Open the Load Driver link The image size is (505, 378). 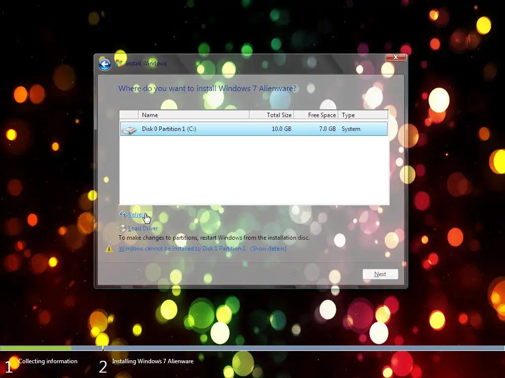143,228
